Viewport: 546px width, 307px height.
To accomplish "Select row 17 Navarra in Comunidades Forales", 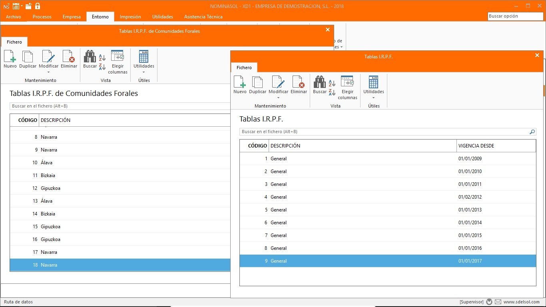I will click(x=120, y=252).
